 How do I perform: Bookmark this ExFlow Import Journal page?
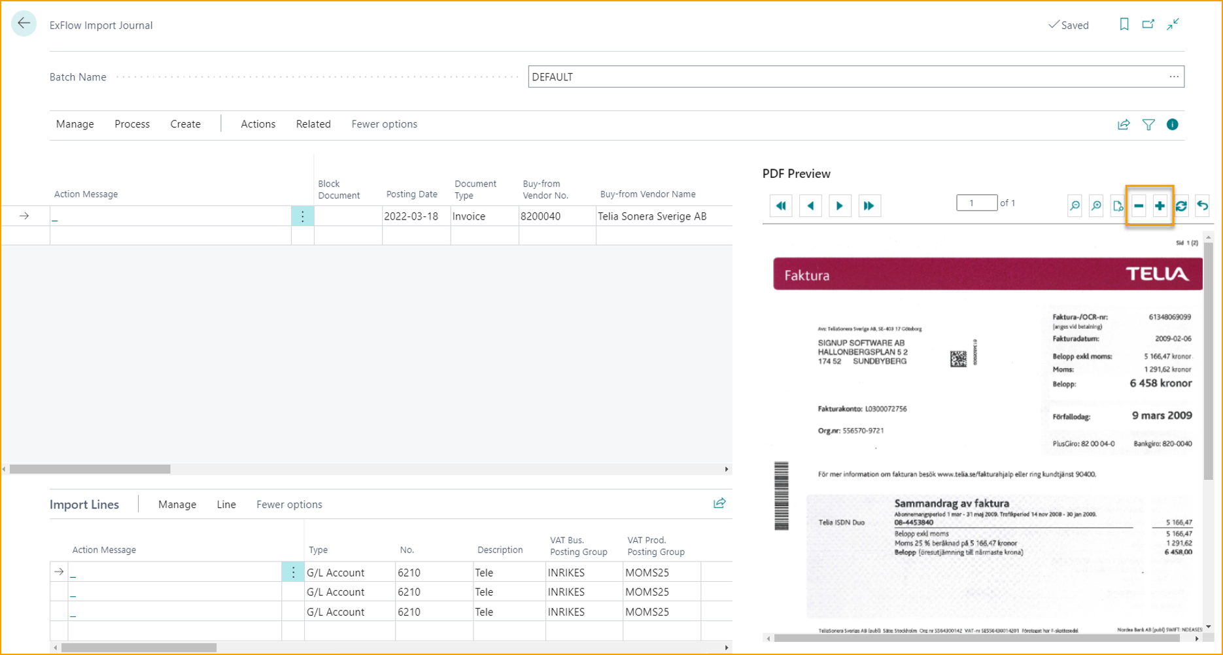(1124, 24)
